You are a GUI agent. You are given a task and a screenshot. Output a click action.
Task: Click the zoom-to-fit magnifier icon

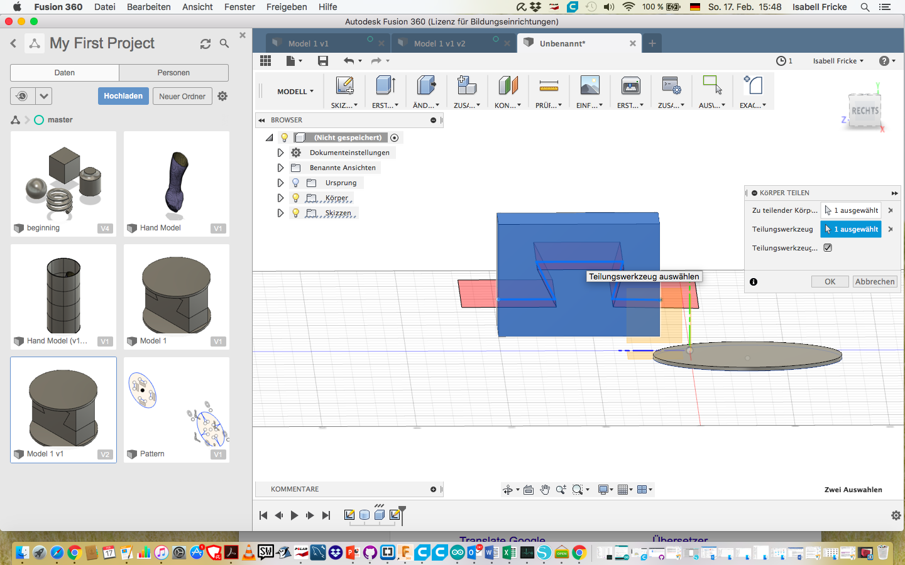click(x=578, y=490)
